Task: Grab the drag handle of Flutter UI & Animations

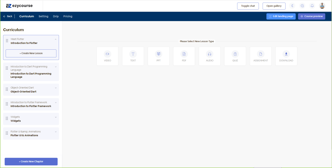Action: click(7, 133)
